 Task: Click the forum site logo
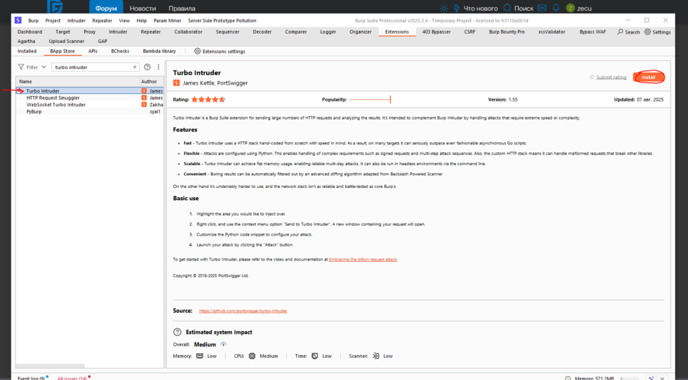(x=55, y=7)
